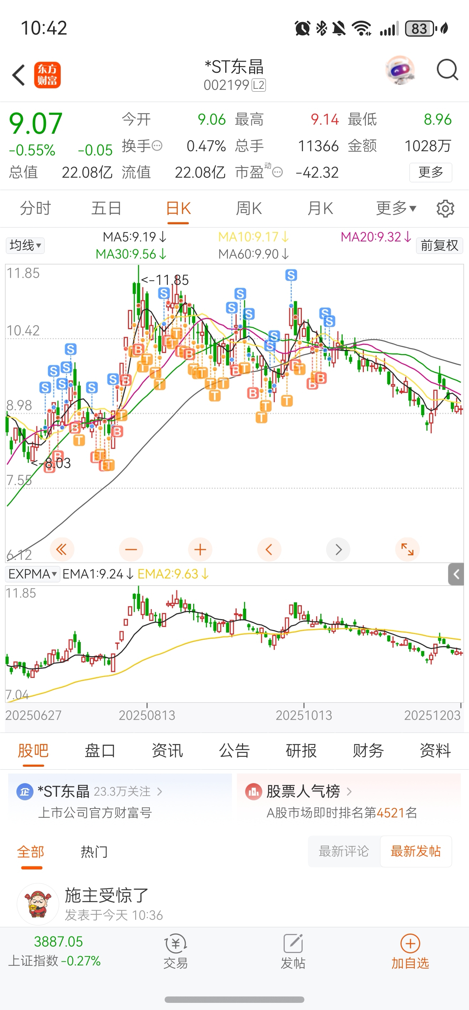Open the 公告 section tab

[234, 750]
